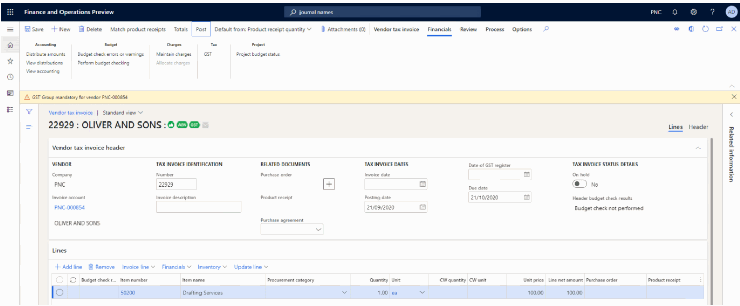The image size is (740, 306).
Task: Open the Review tab
Action: coord(468,29)
